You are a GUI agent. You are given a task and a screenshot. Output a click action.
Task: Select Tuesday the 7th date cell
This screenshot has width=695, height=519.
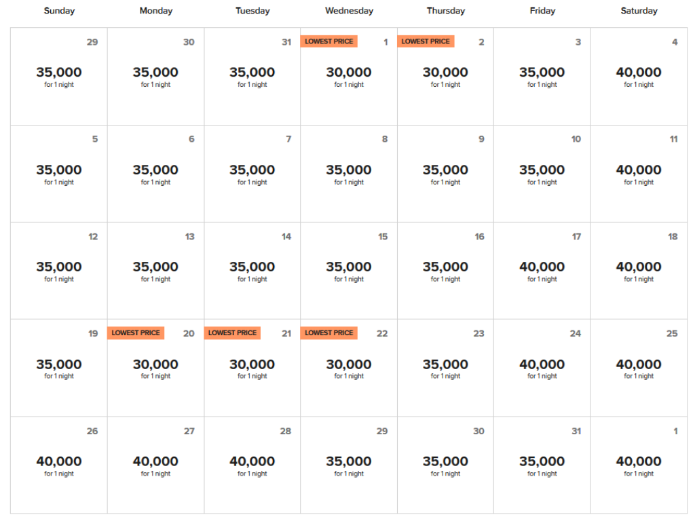[252, 174]
